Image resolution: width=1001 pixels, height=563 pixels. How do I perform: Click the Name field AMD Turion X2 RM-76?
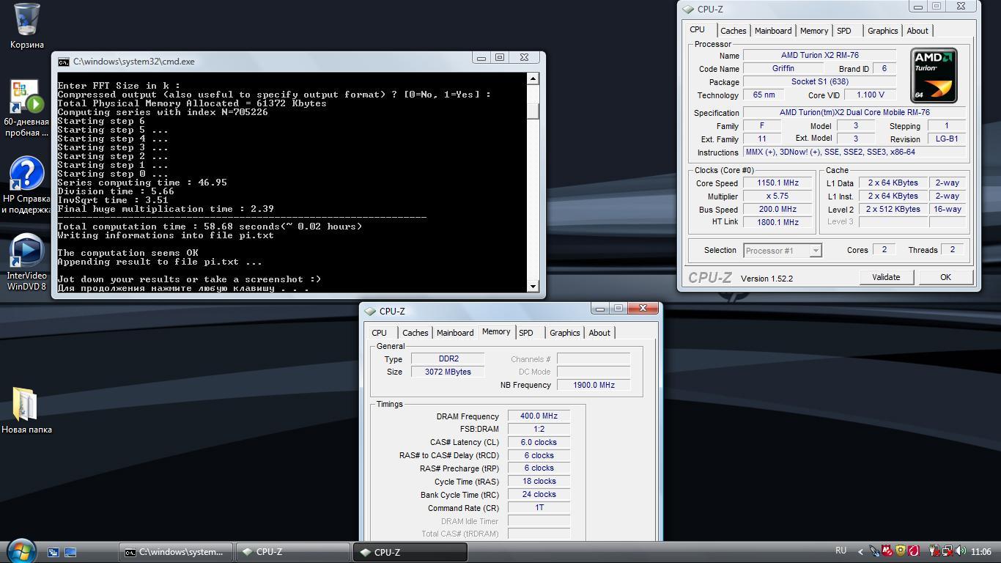click(819, 56)
